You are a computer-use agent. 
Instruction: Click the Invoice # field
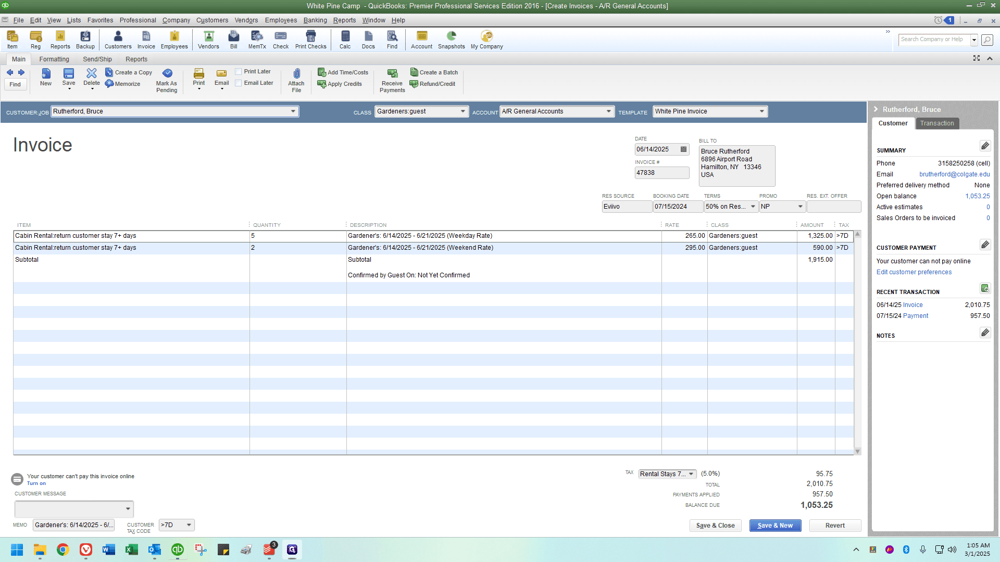pos(661,173)
